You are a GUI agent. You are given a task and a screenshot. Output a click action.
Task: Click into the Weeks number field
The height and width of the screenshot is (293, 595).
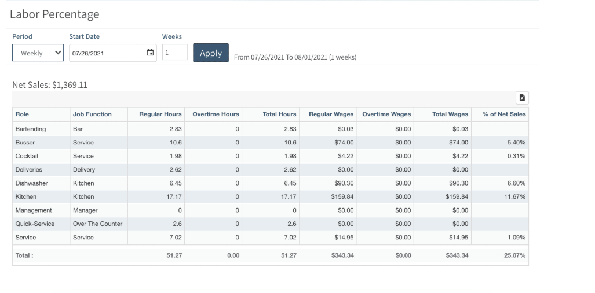pyautogui.click(x=174, y=53)
